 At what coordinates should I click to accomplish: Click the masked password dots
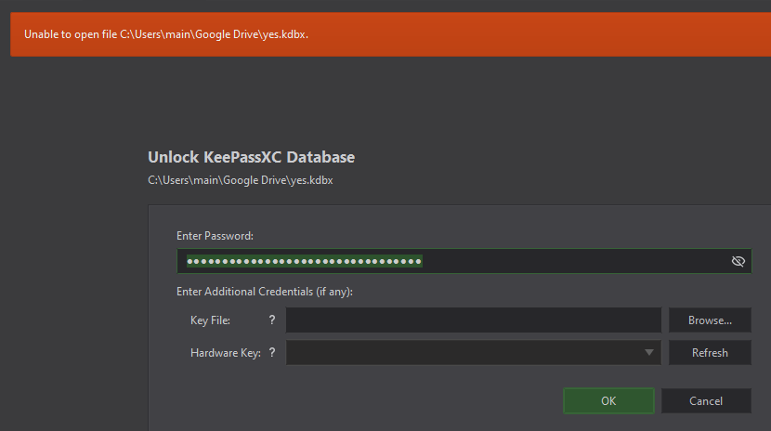tap(305, 261)
